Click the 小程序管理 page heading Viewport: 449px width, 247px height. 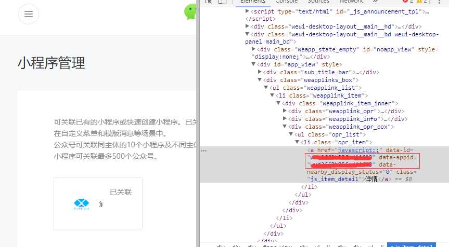coord(52,63)
